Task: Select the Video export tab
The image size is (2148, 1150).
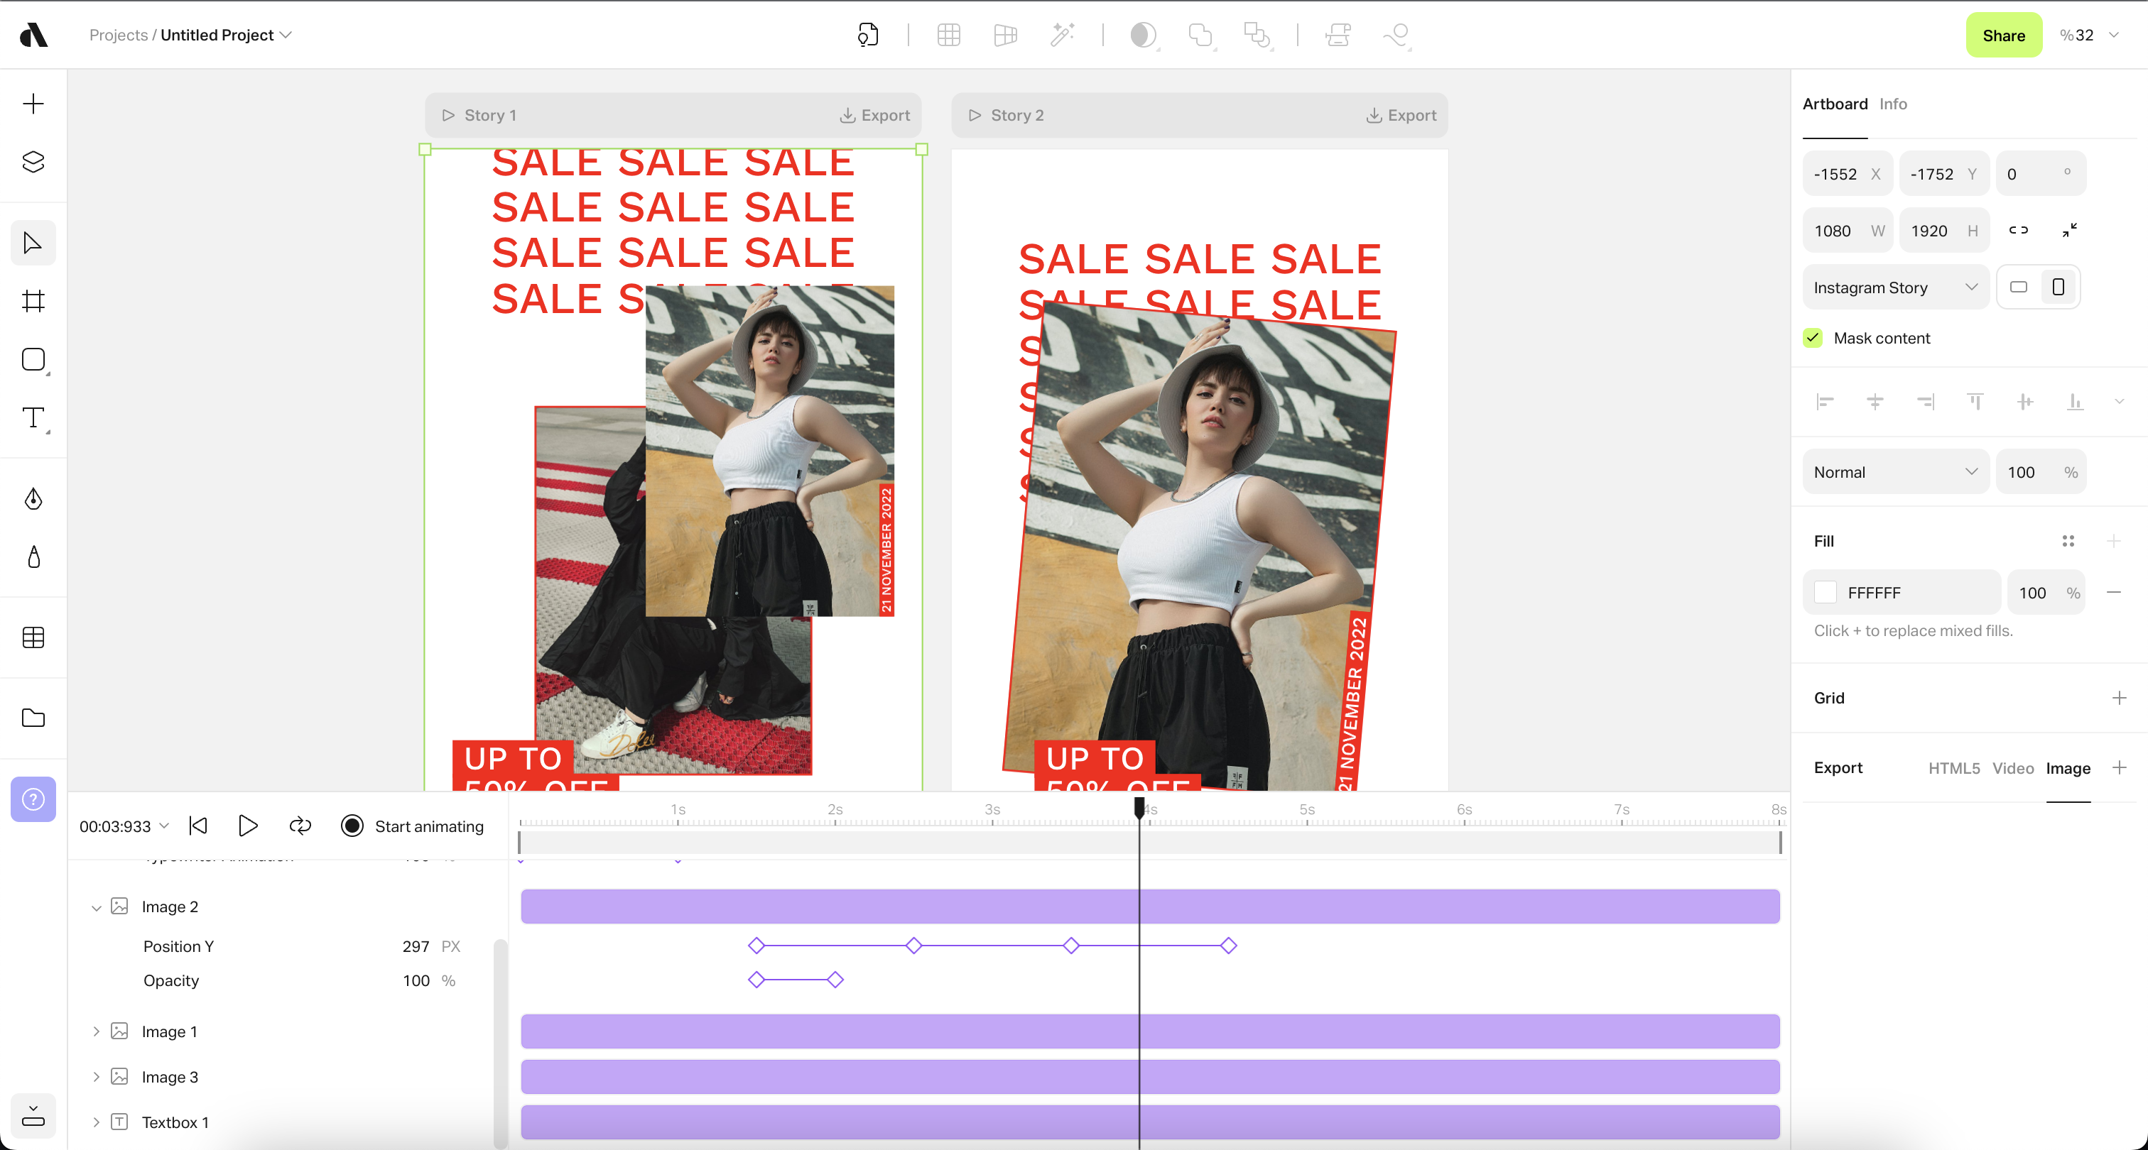Action: pyautogui.click(x=2012, y=767)
